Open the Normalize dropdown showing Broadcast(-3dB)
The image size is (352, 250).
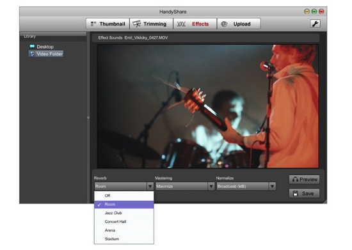(x=246, y=186)
